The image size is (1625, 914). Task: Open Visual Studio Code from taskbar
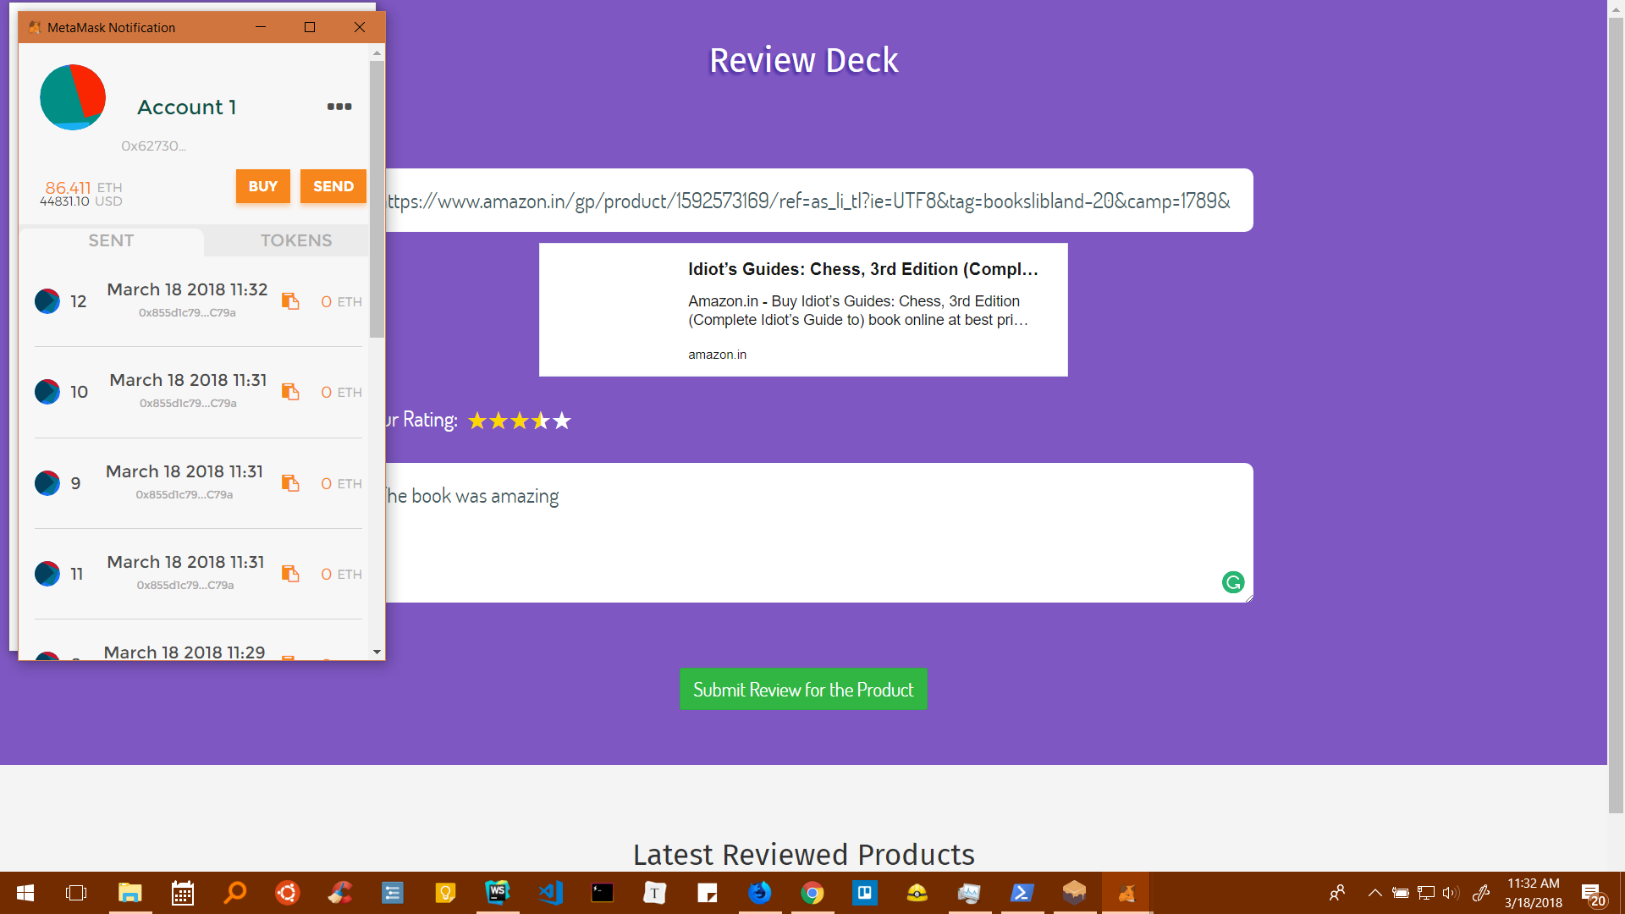tap(550, 893)
